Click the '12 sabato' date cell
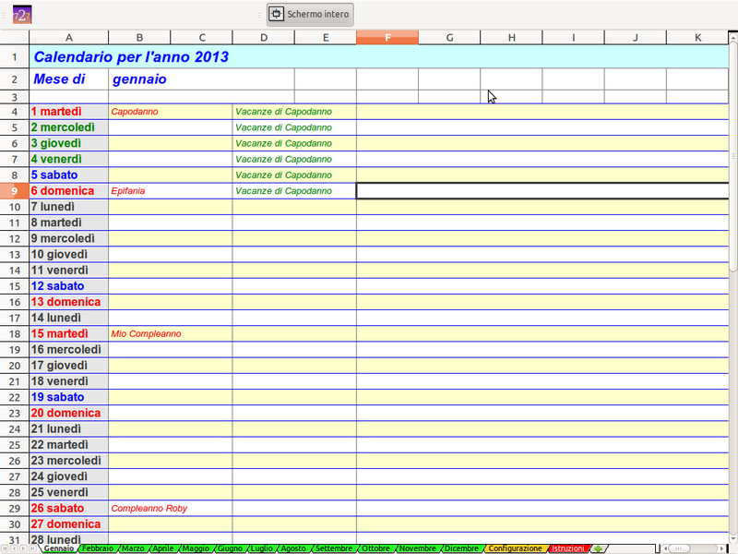The image size is (738, 554). coord(68,286)
